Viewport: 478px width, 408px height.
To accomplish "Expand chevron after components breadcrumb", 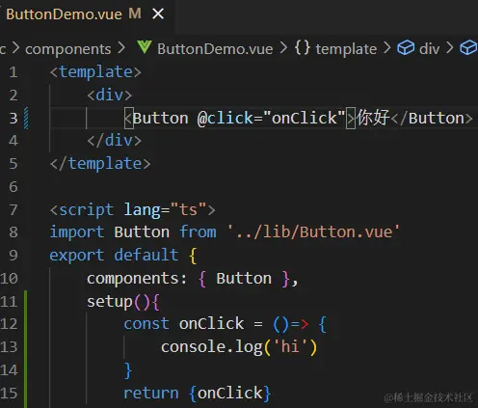I will (121, 48).
